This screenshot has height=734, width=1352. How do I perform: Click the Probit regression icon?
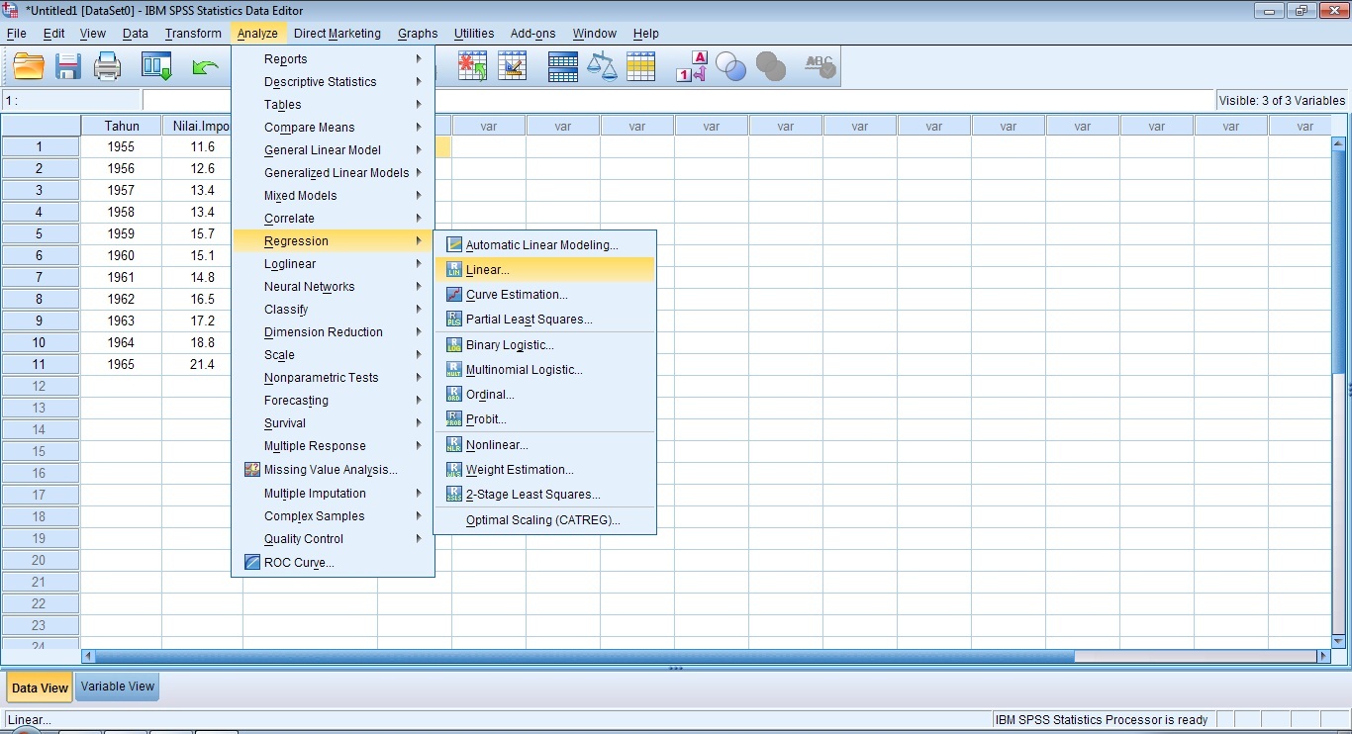coord(454,418)
